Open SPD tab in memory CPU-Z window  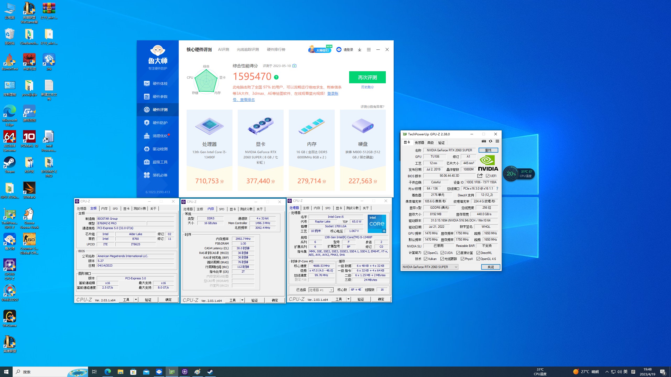tap(222, 209)
